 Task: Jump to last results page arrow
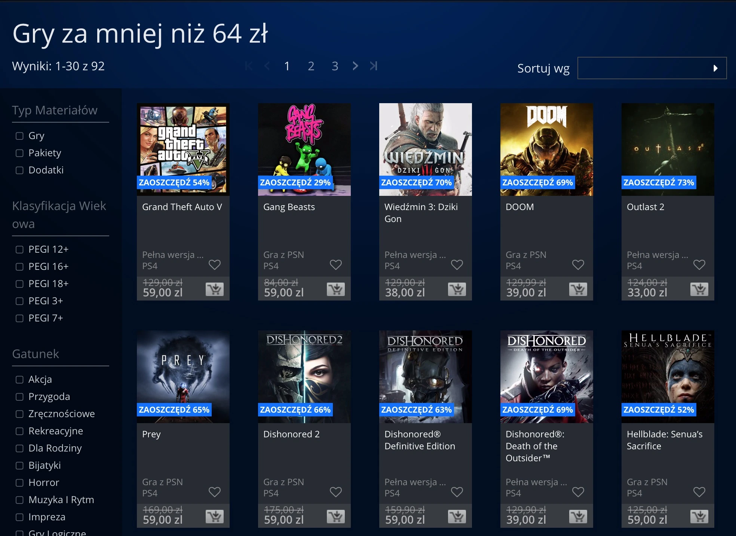pos(374,66)
